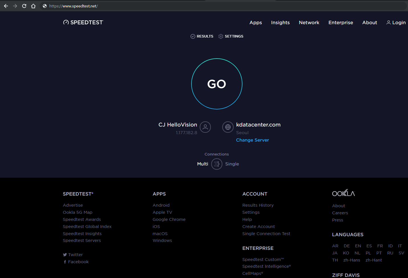Open macOS app link
This screenshot has height=278, width=408.
(160, 234)
